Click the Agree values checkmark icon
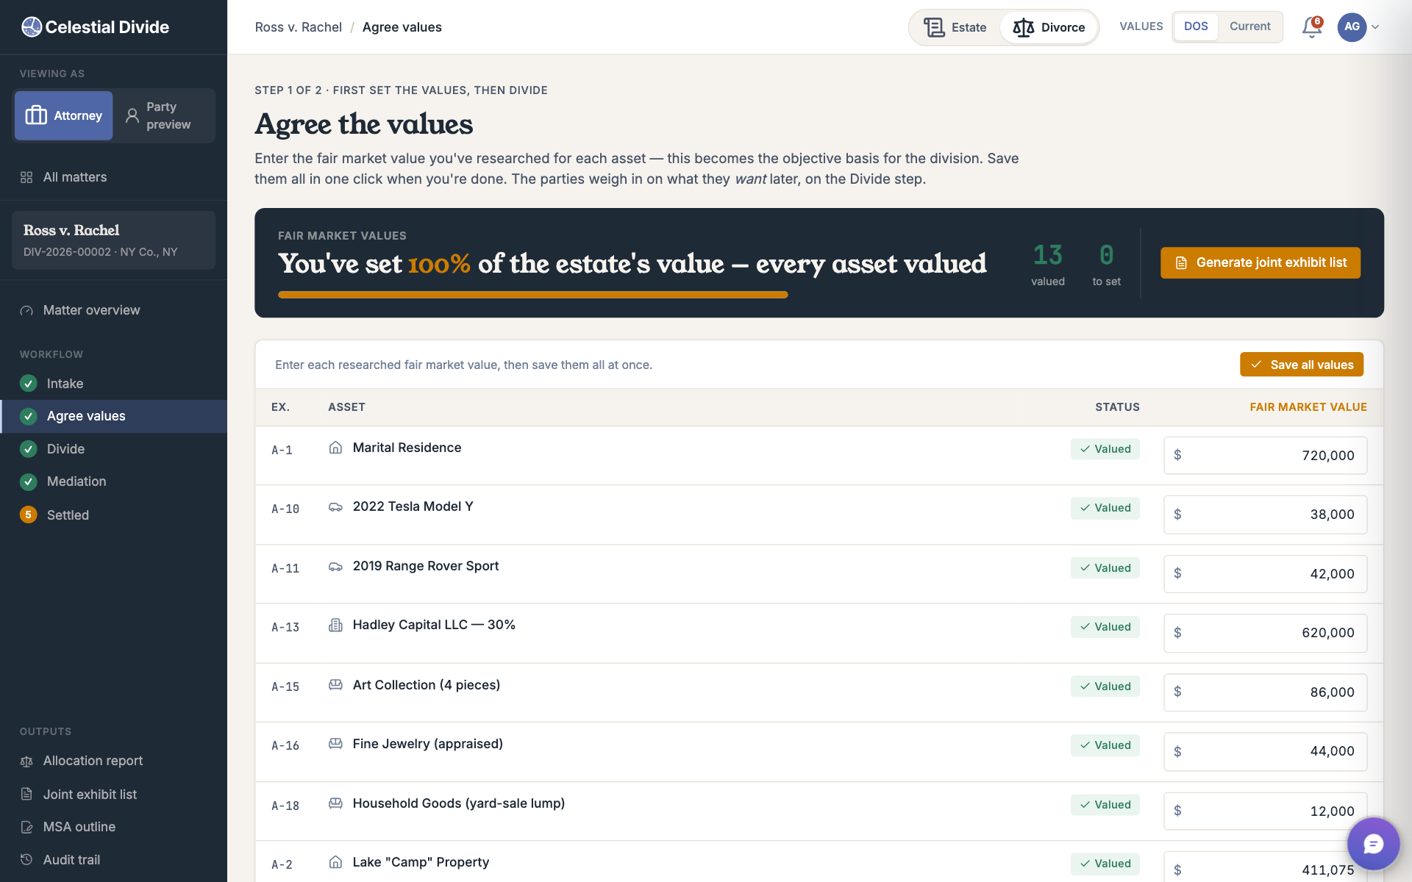This screenshot has height=882, width=1412. click(28, 416)
